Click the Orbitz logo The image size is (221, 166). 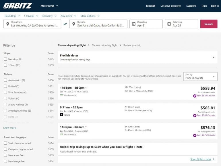(x=18, y=6)
